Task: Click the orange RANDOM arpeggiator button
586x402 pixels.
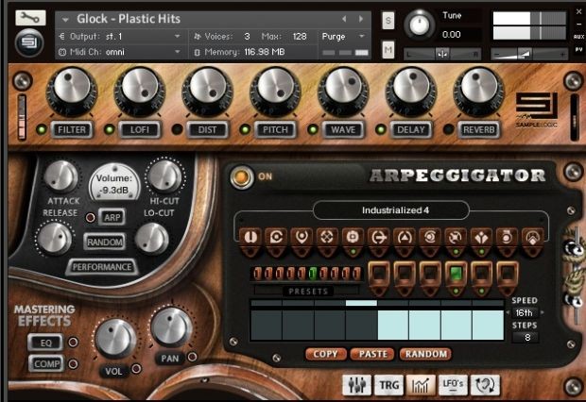Action: click(425, 354)
